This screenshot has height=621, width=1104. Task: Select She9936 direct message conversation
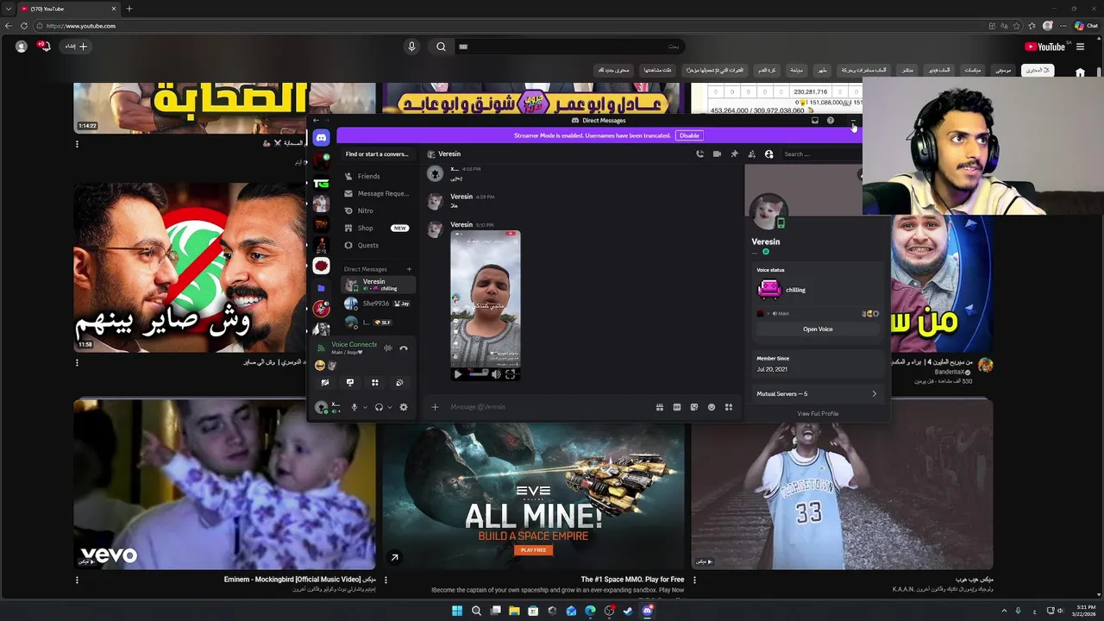pyautogui.click(x=378, y=304)
